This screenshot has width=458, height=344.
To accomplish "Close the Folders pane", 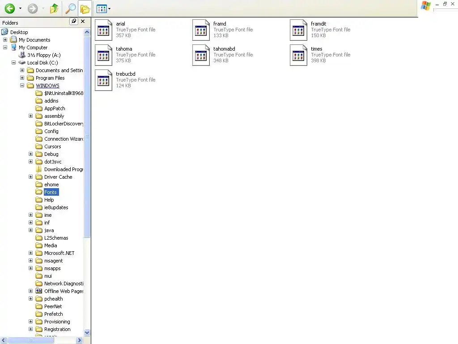I will click(83, 21).
